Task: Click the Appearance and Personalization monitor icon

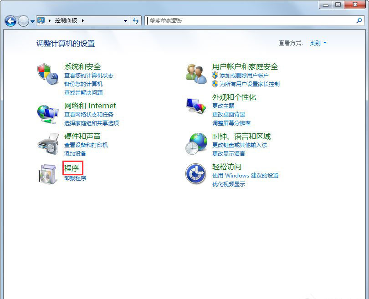Action: tap(196, 106)
